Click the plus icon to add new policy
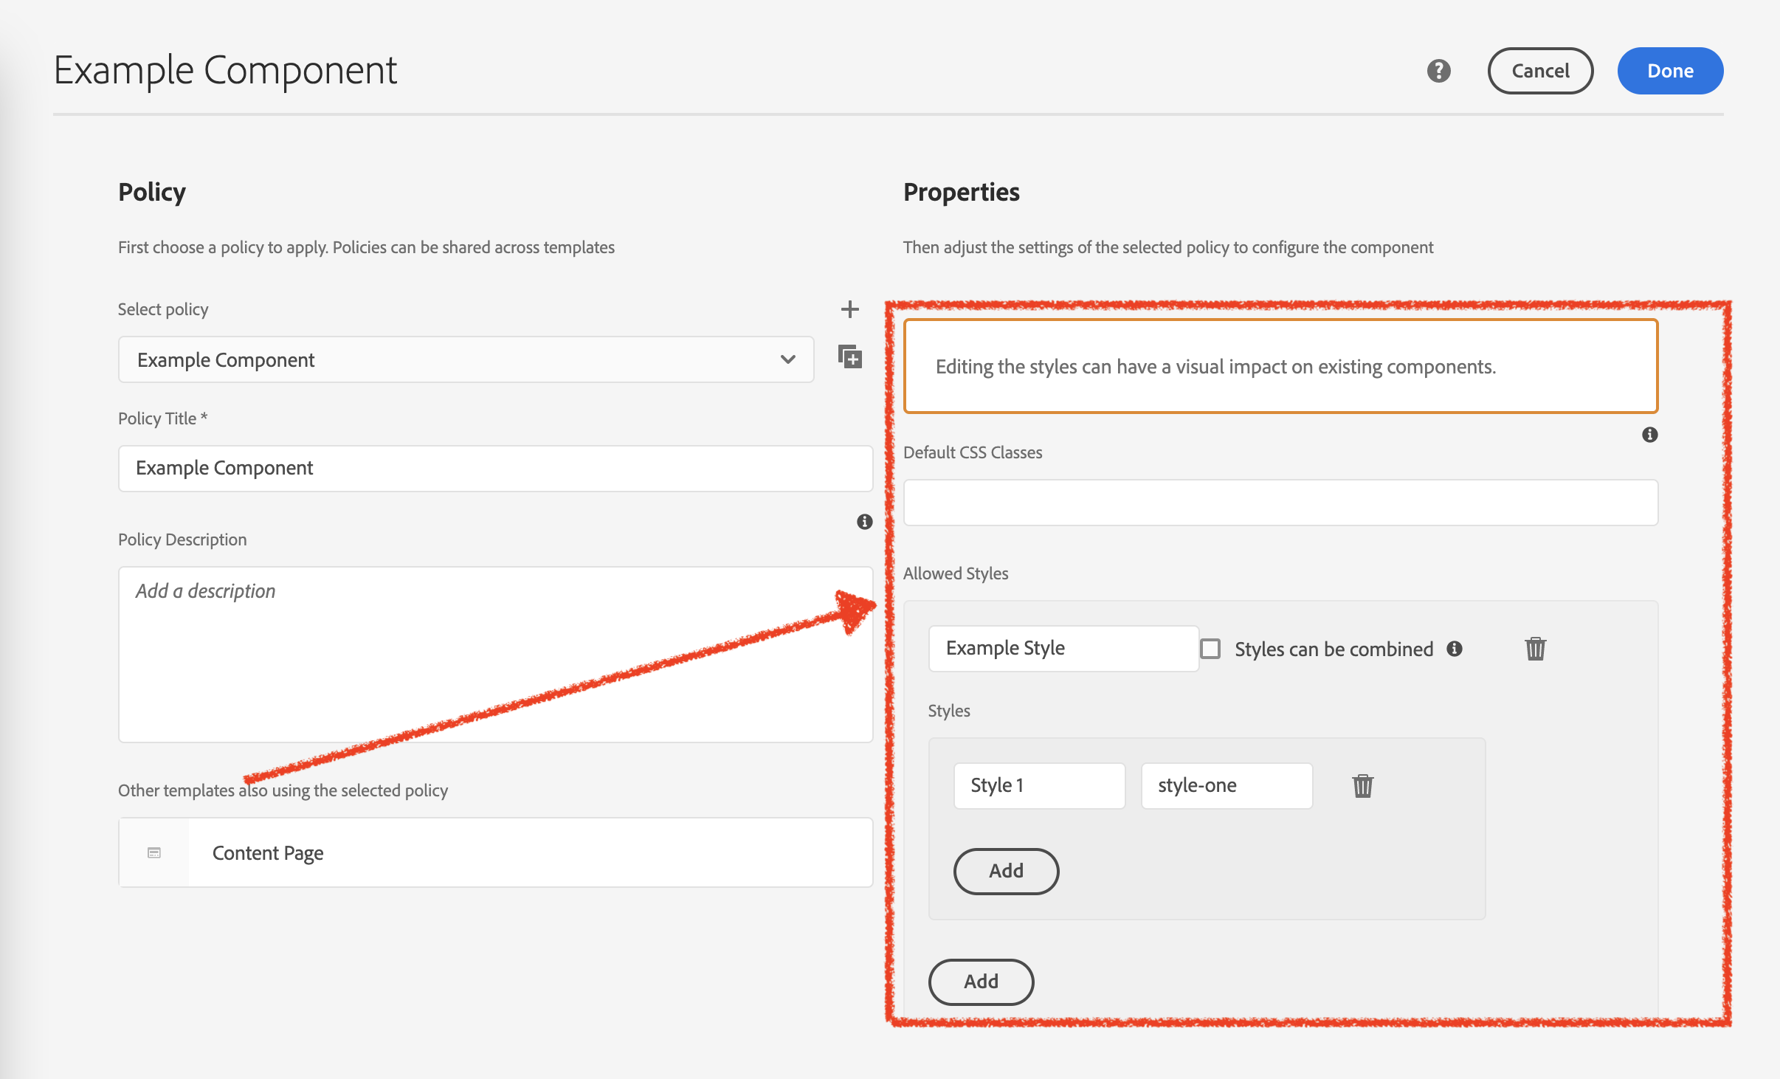 [849, 309]
